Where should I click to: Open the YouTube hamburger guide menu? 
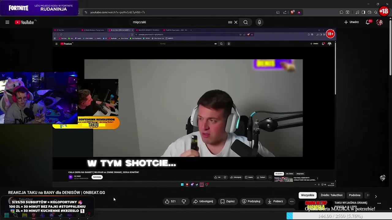click(x=7, y=22)
